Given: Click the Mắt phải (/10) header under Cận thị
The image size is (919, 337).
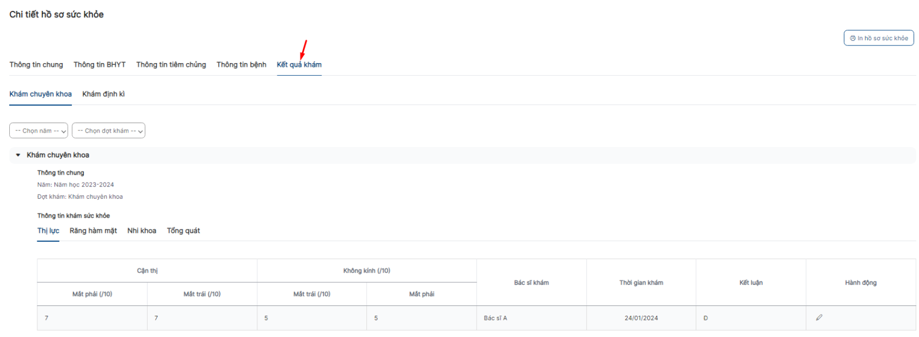Looking at the screenshot, I should pos(92,295).
